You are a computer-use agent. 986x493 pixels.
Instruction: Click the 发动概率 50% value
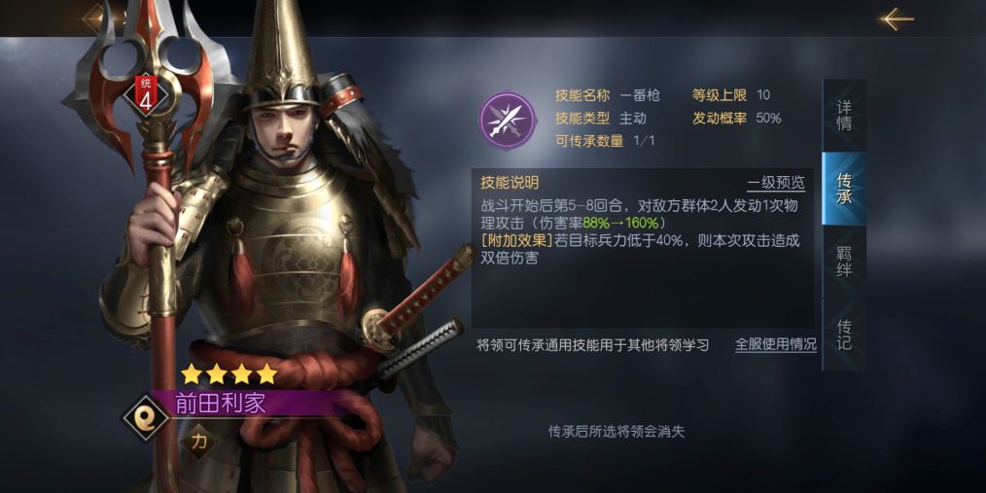[x=768, y=119]
